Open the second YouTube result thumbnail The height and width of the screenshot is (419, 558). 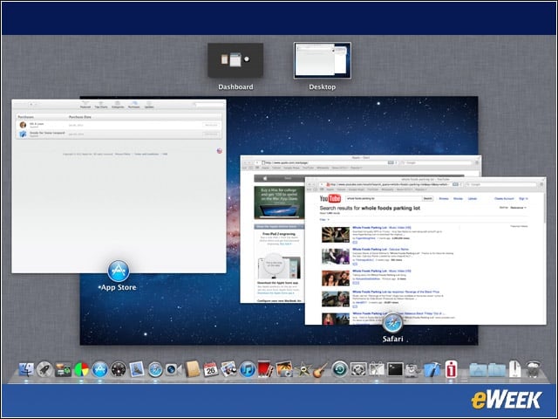point(336,257)
